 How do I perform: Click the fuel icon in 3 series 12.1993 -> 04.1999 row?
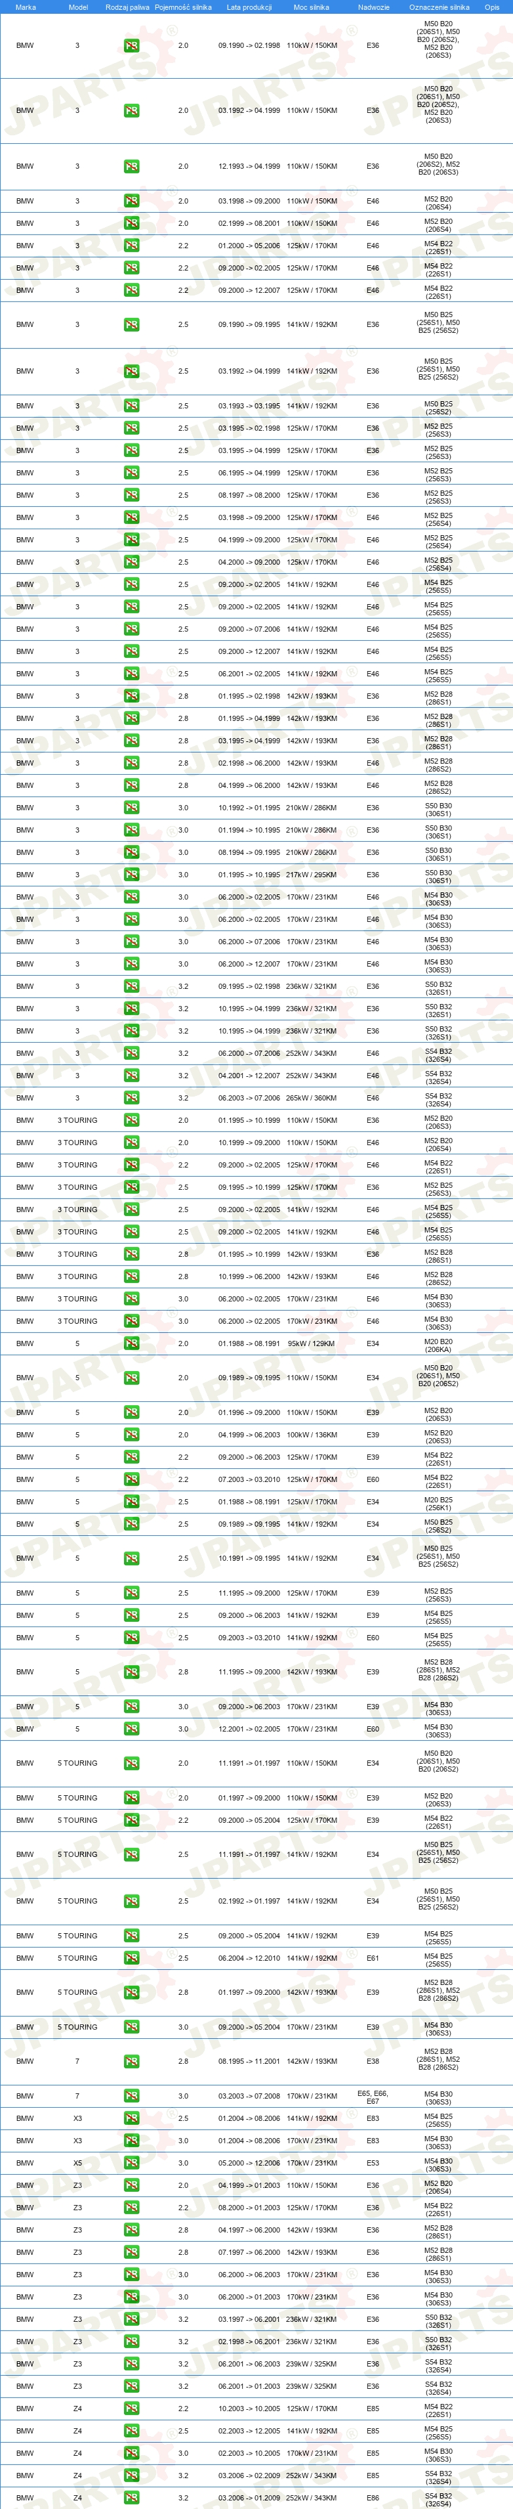point(131,167)
